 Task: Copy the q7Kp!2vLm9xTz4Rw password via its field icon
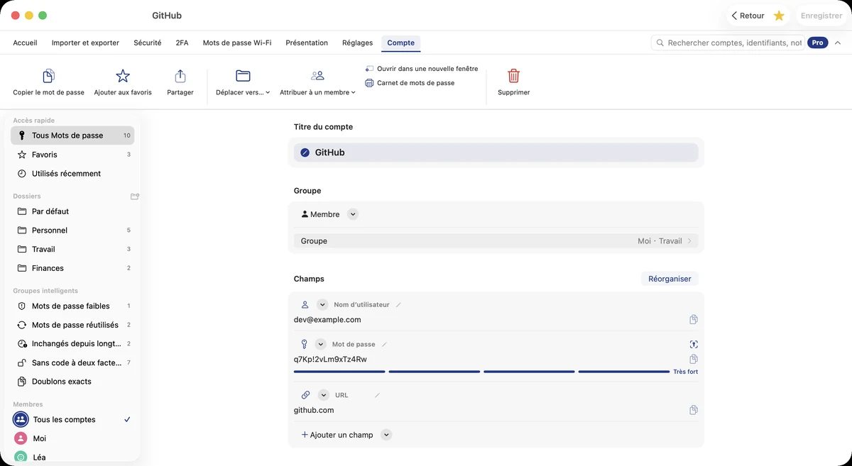click(x=694, y=359)
